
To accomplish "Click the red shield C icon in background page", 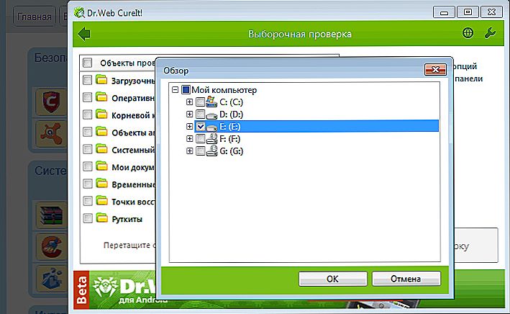I will [51, 102].
